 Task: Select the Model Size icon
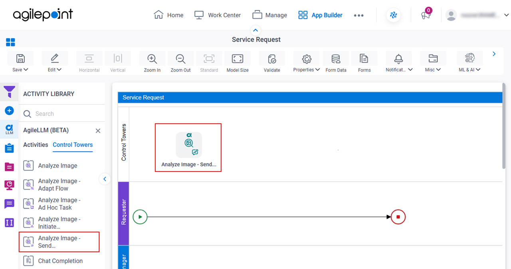(238, 59)
